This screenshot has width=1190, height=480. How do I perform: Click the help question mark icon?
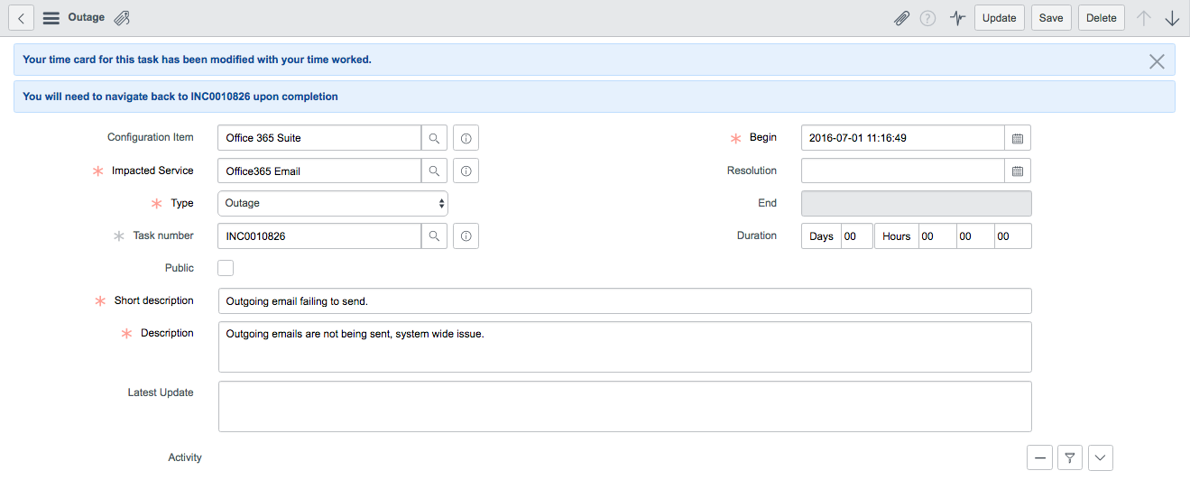tap(927, 18)
